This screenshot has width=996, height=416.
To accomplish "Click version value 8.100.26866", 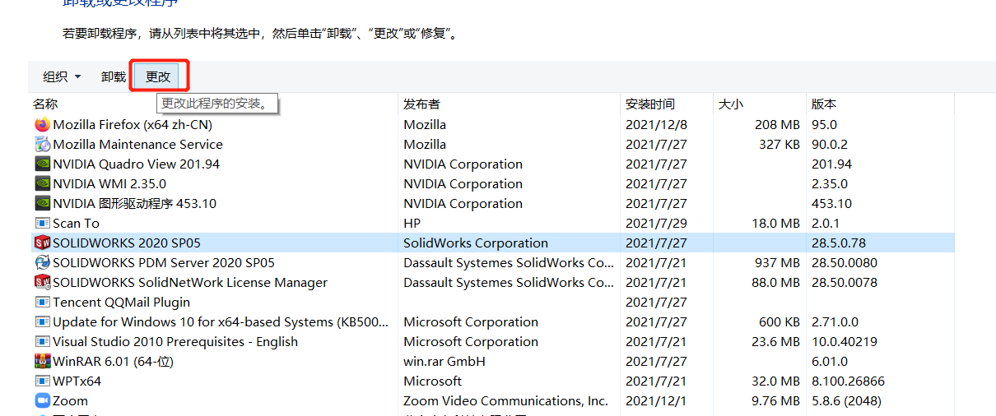I will (848, 381).
